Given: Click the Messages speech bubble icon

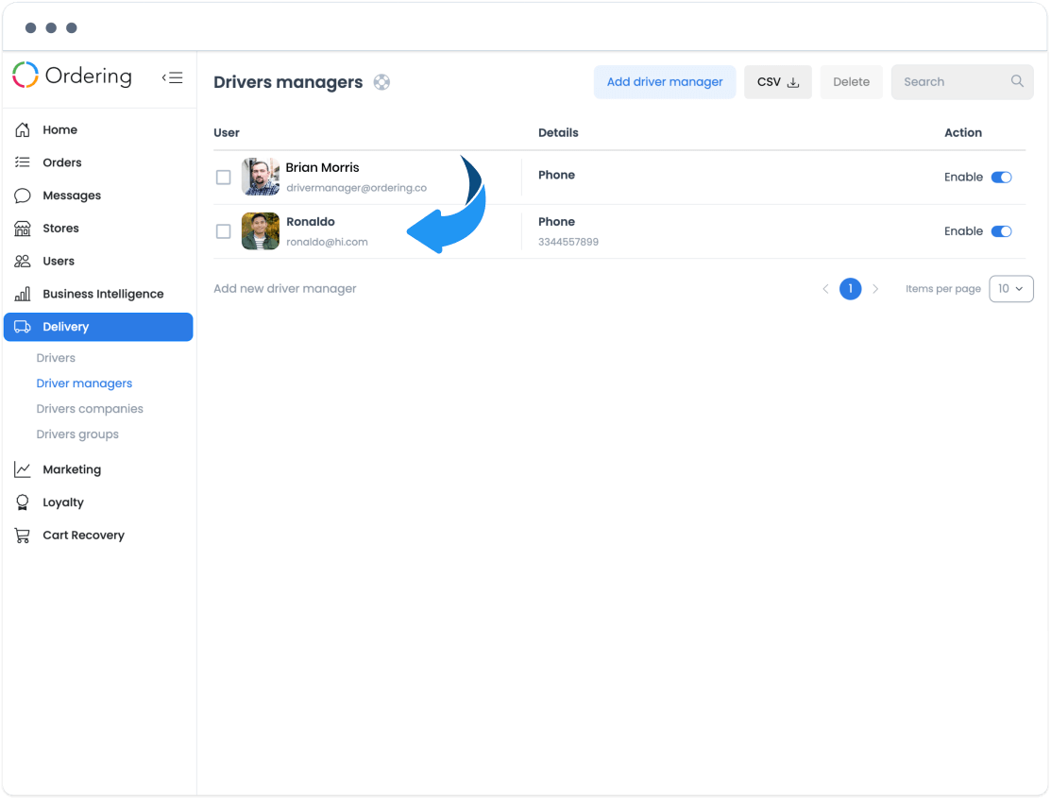Looking at the screenshot, I should click(23, 196).
